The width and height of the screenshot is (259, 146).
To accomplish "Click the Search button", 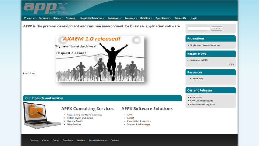I will (216, 28).
